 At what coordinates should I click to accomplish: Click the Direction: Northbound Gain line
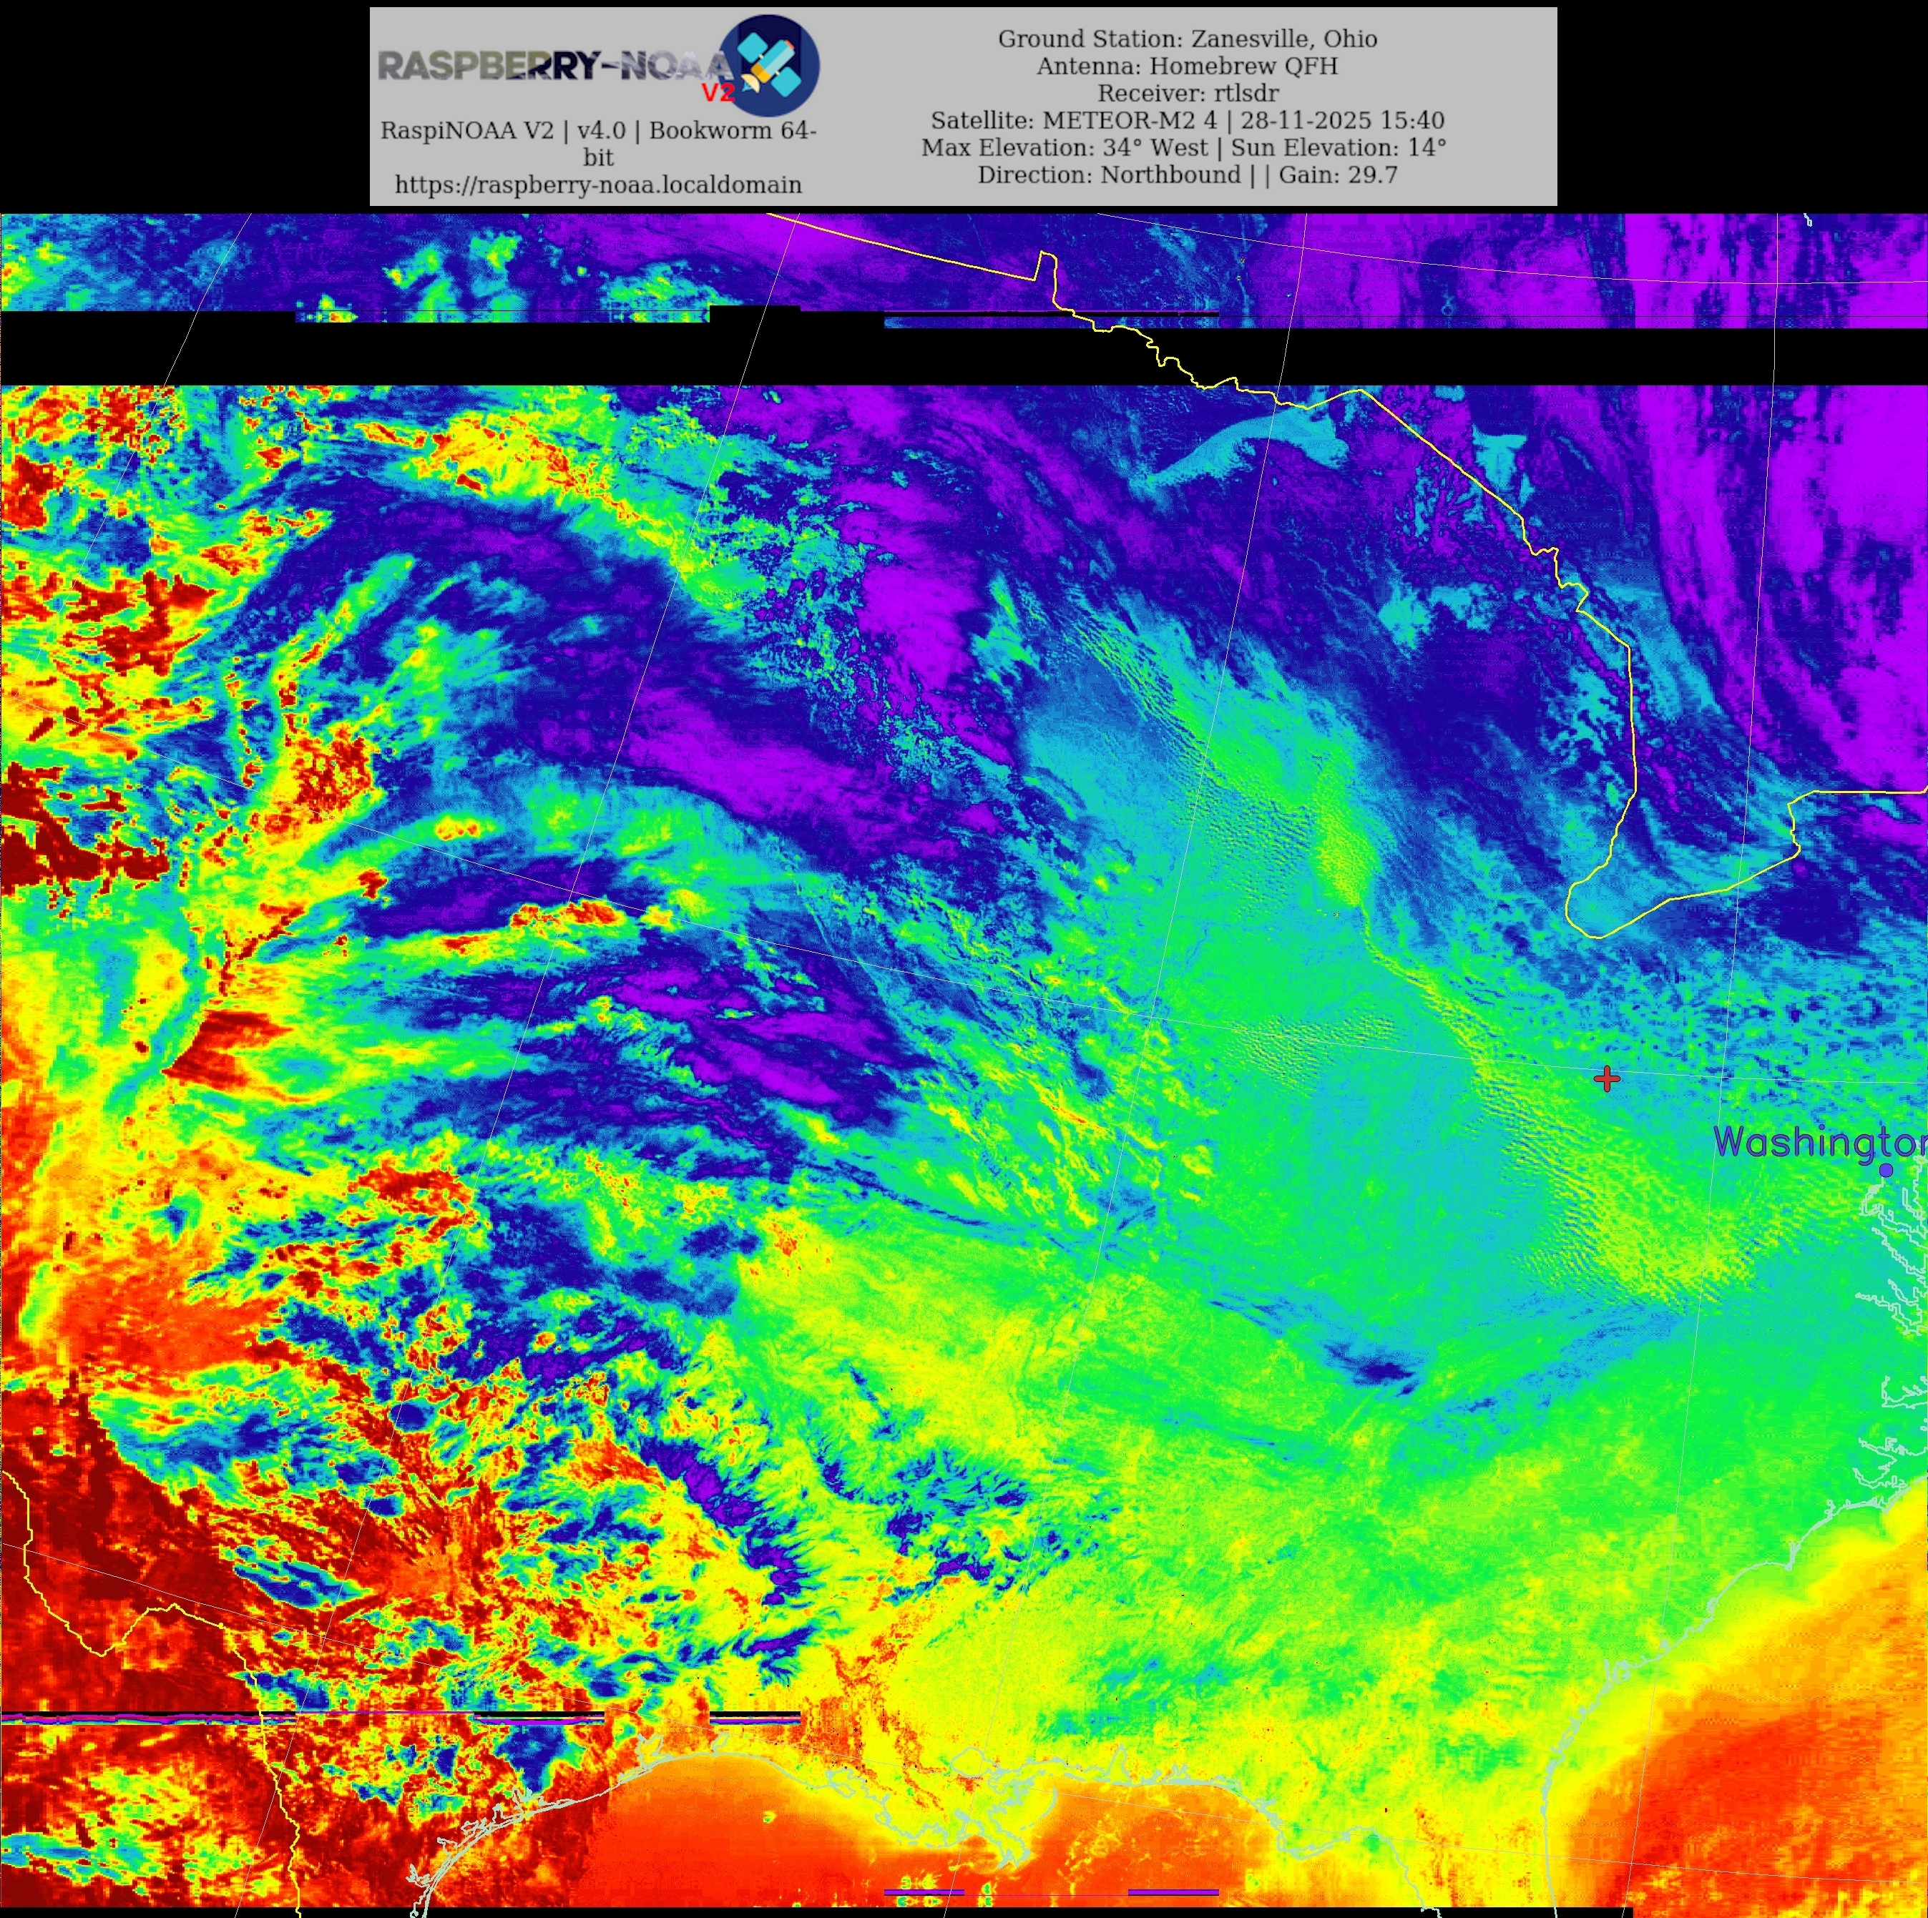pyautogui.click(x=1187, y=174)
